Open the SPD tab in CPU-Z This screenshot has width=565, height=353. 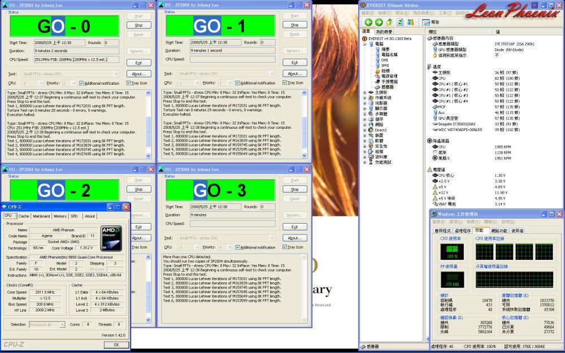tap(74, 216)
